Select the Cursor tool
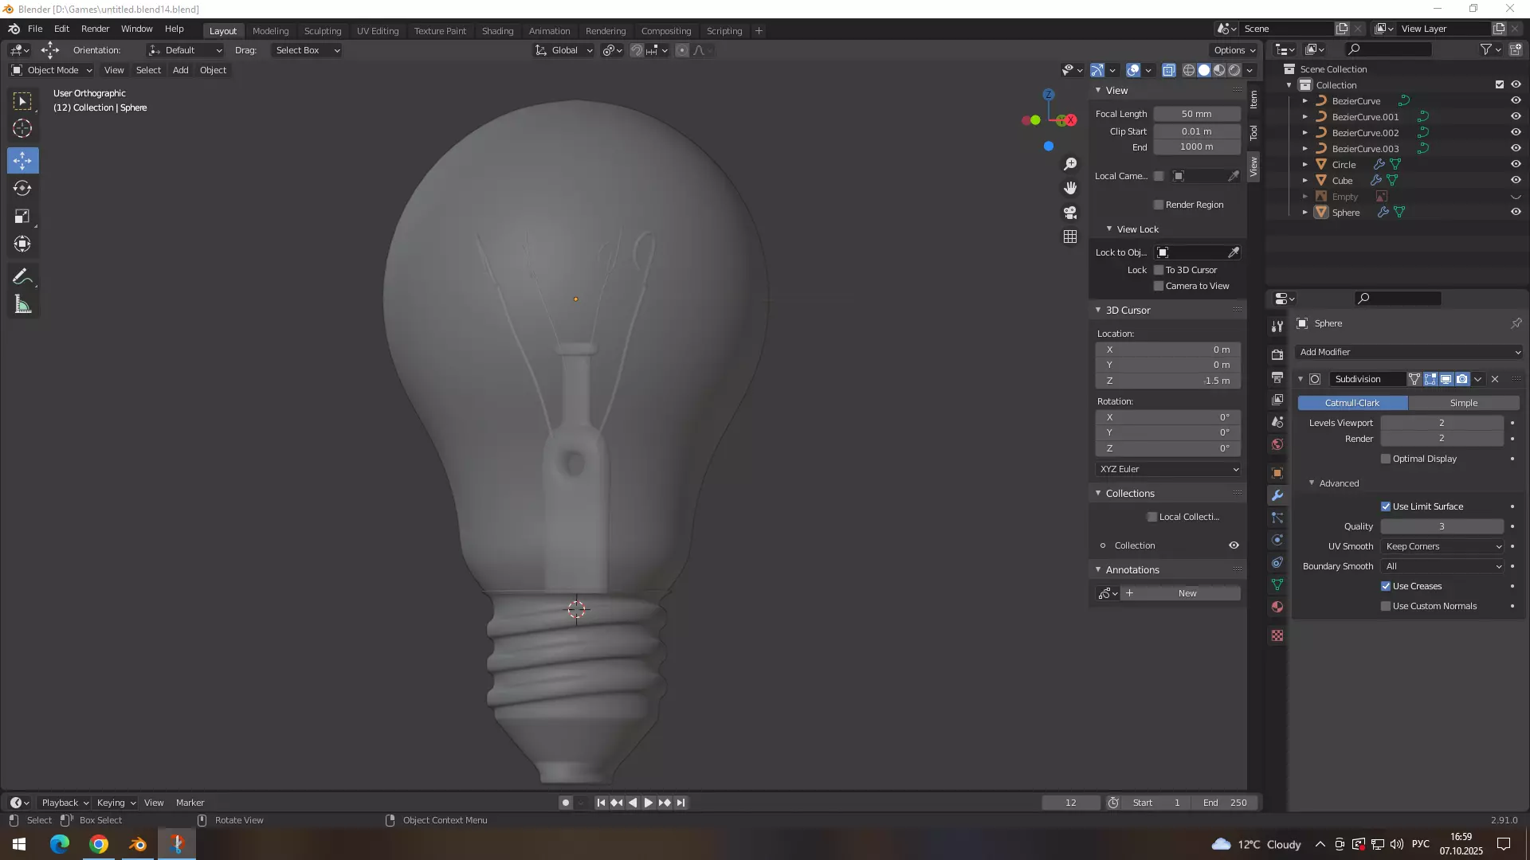 [x=22, y=129]
